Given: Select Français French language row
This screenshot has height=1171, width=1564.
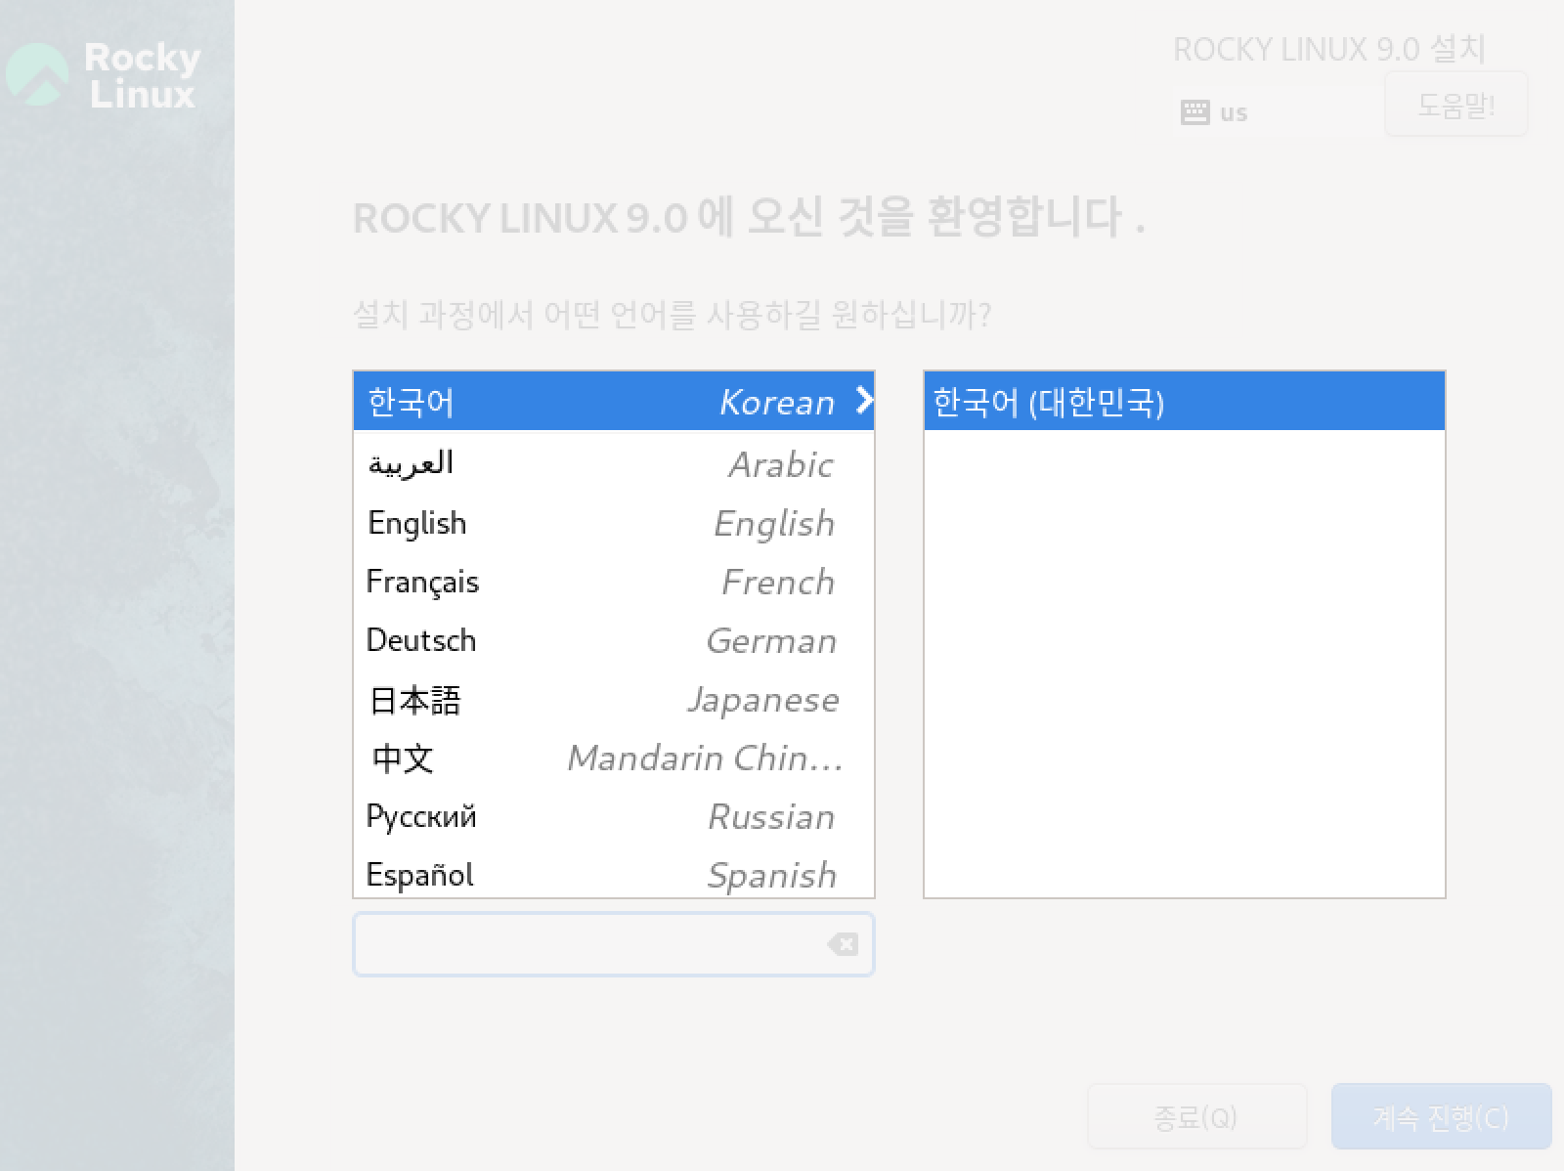Looking at the screenshot, I should click(613, 582).
